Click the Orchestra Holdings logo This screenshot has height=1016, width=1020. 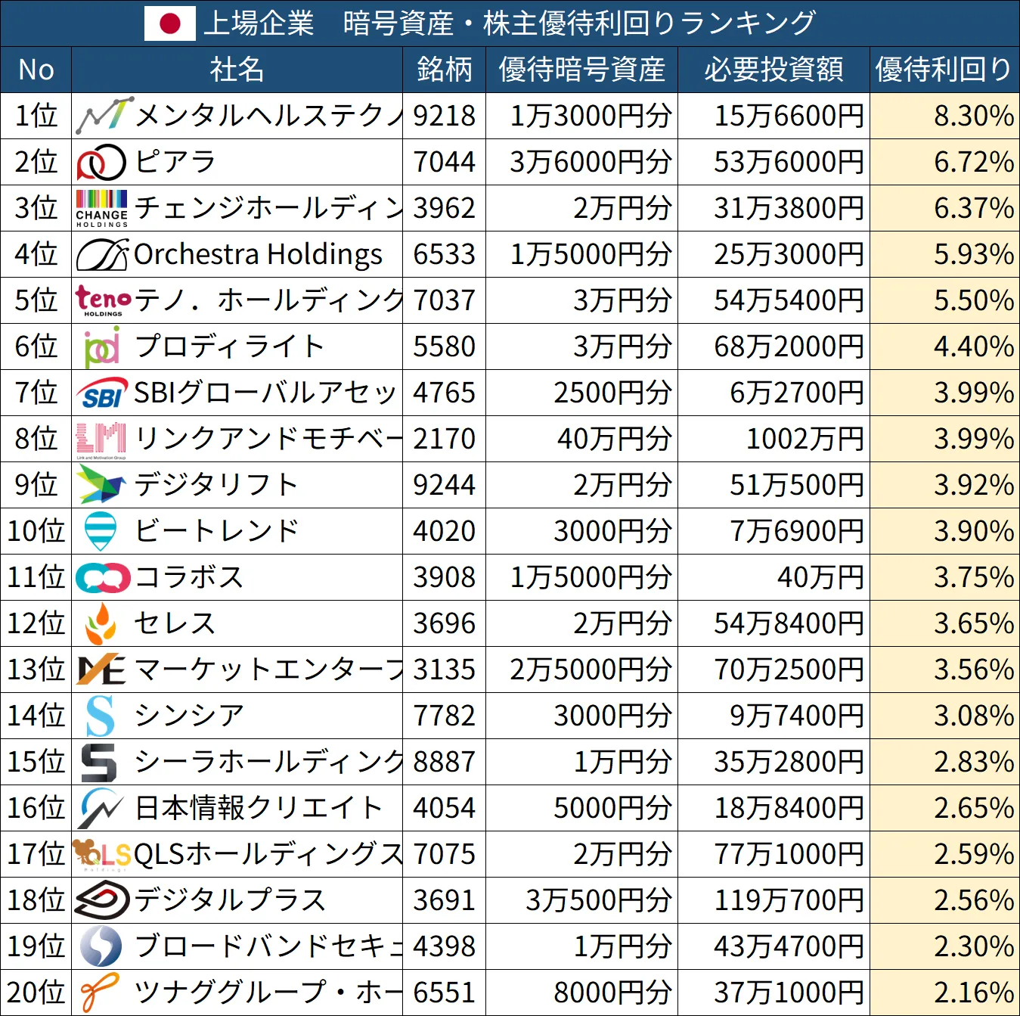click(x=101, y=254)
